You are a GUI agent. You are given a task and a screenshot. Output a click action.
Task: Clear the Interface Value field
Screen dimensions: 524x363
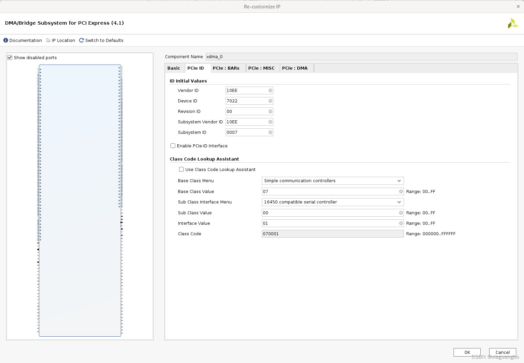click(401, 223)
